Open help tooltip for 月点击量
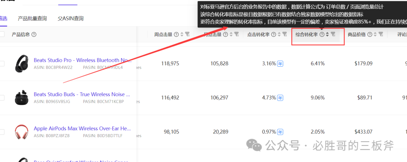This screenshot has width=407, height=162. coord(226,34)
